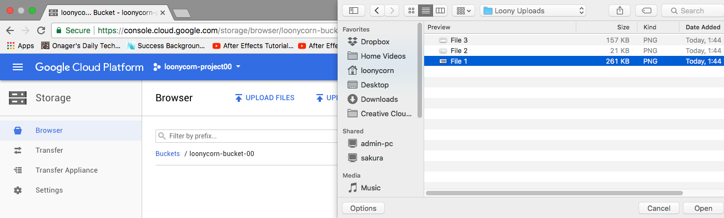
Task: Open the group-by arrangement dropdown
Action: 463,11
